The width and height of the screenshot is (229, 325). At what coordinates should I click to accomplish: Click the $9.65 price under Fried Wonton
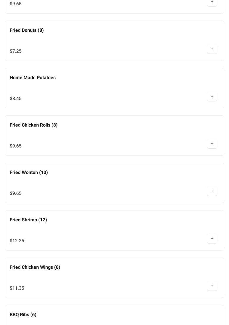coord(16,193)
